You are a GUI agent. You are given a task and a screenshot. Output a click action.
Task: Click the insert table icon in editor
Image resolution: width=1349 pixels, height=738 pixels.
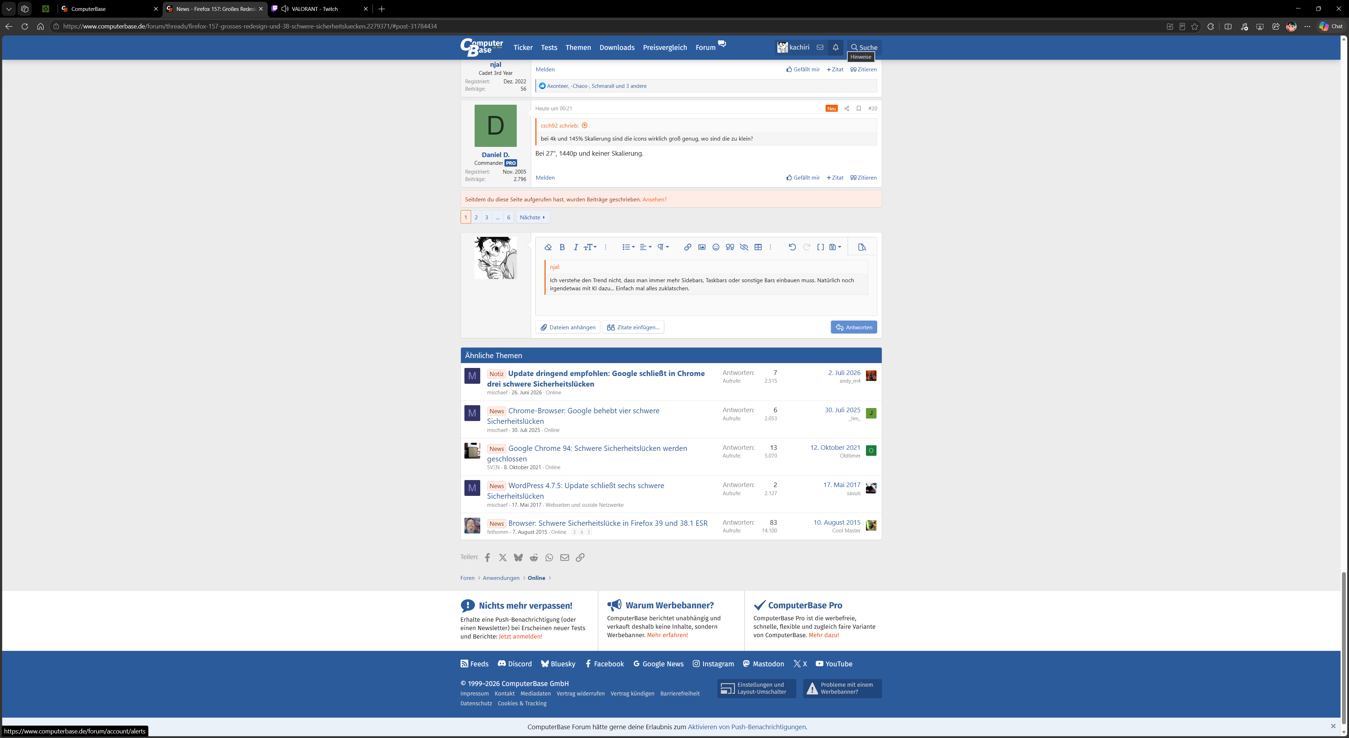758,247
